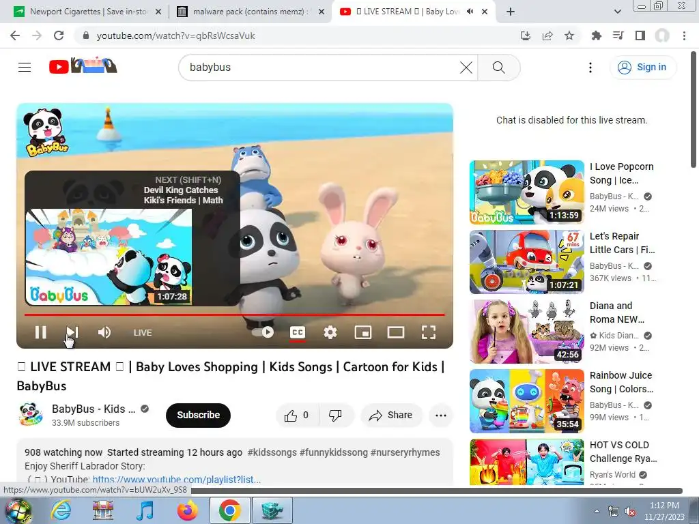Open more actions ellipsis under video

click(441, 416)
